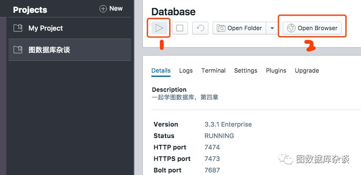Open the Upgrade tab
The height and width of the screenshot is (175, 361).
tap(307, 71)
